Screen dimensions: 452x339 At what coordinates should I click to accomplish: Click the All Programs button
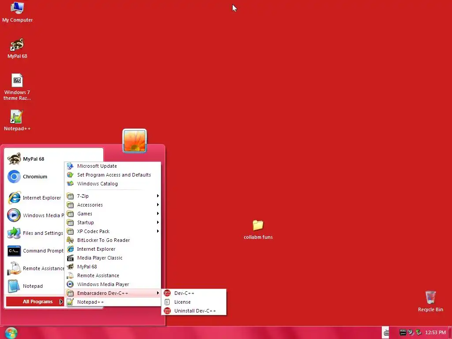click(x=34, y=301)
